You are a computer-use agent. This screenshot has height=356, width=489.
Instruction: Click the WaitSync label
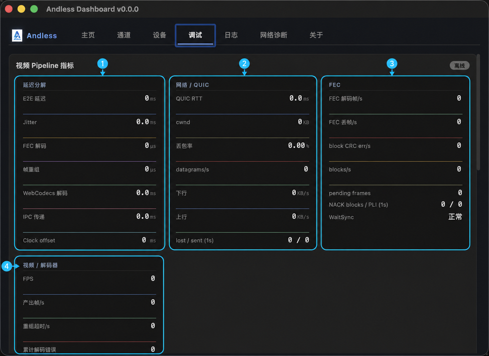tap(341, 217)
